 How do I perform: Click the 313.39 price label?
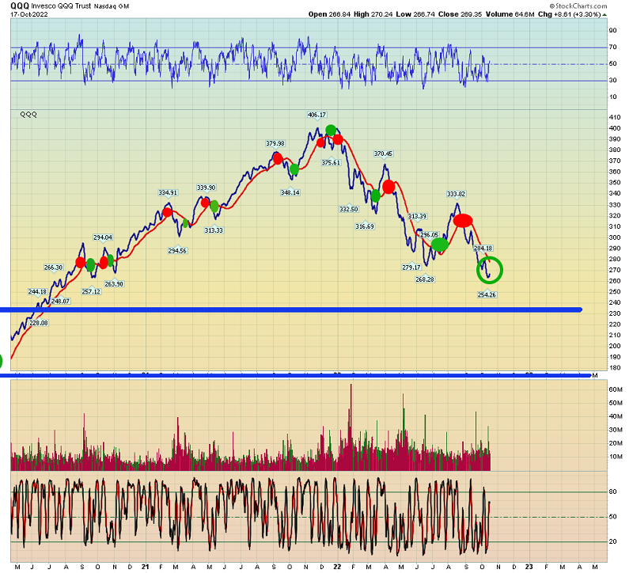417,216
